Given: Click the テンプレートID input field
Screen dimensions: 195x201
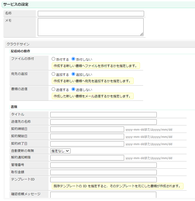Looking at the screenshot, I should point(103,180).
